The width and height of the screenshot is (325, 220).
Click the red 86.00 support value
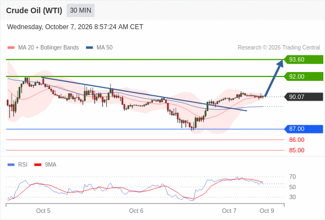pyautogui.click(x=296, y=140)
